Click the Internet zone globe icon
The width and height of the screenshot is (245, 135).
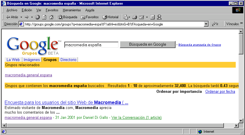200,132
